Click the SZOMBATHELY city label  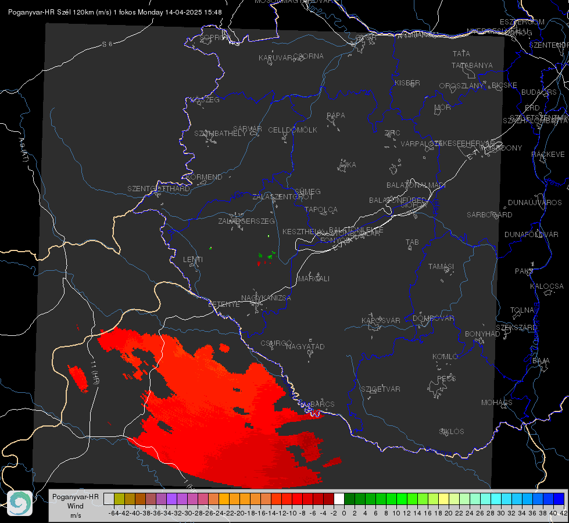pos(220,134)
